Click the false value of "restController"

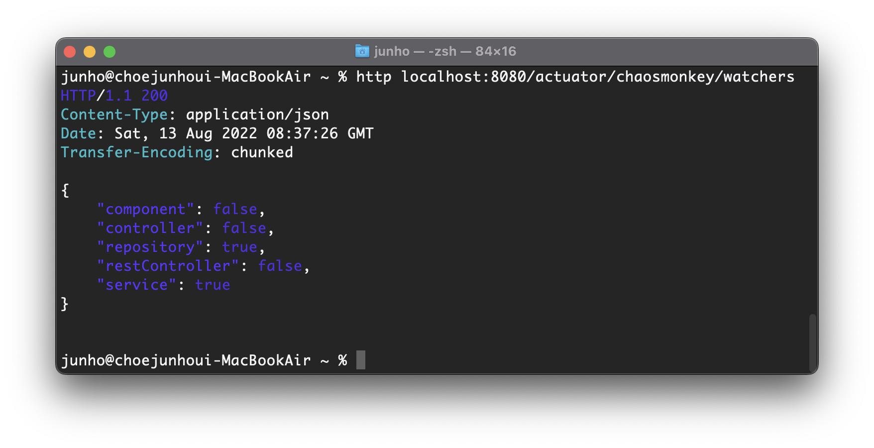(280, 266)
